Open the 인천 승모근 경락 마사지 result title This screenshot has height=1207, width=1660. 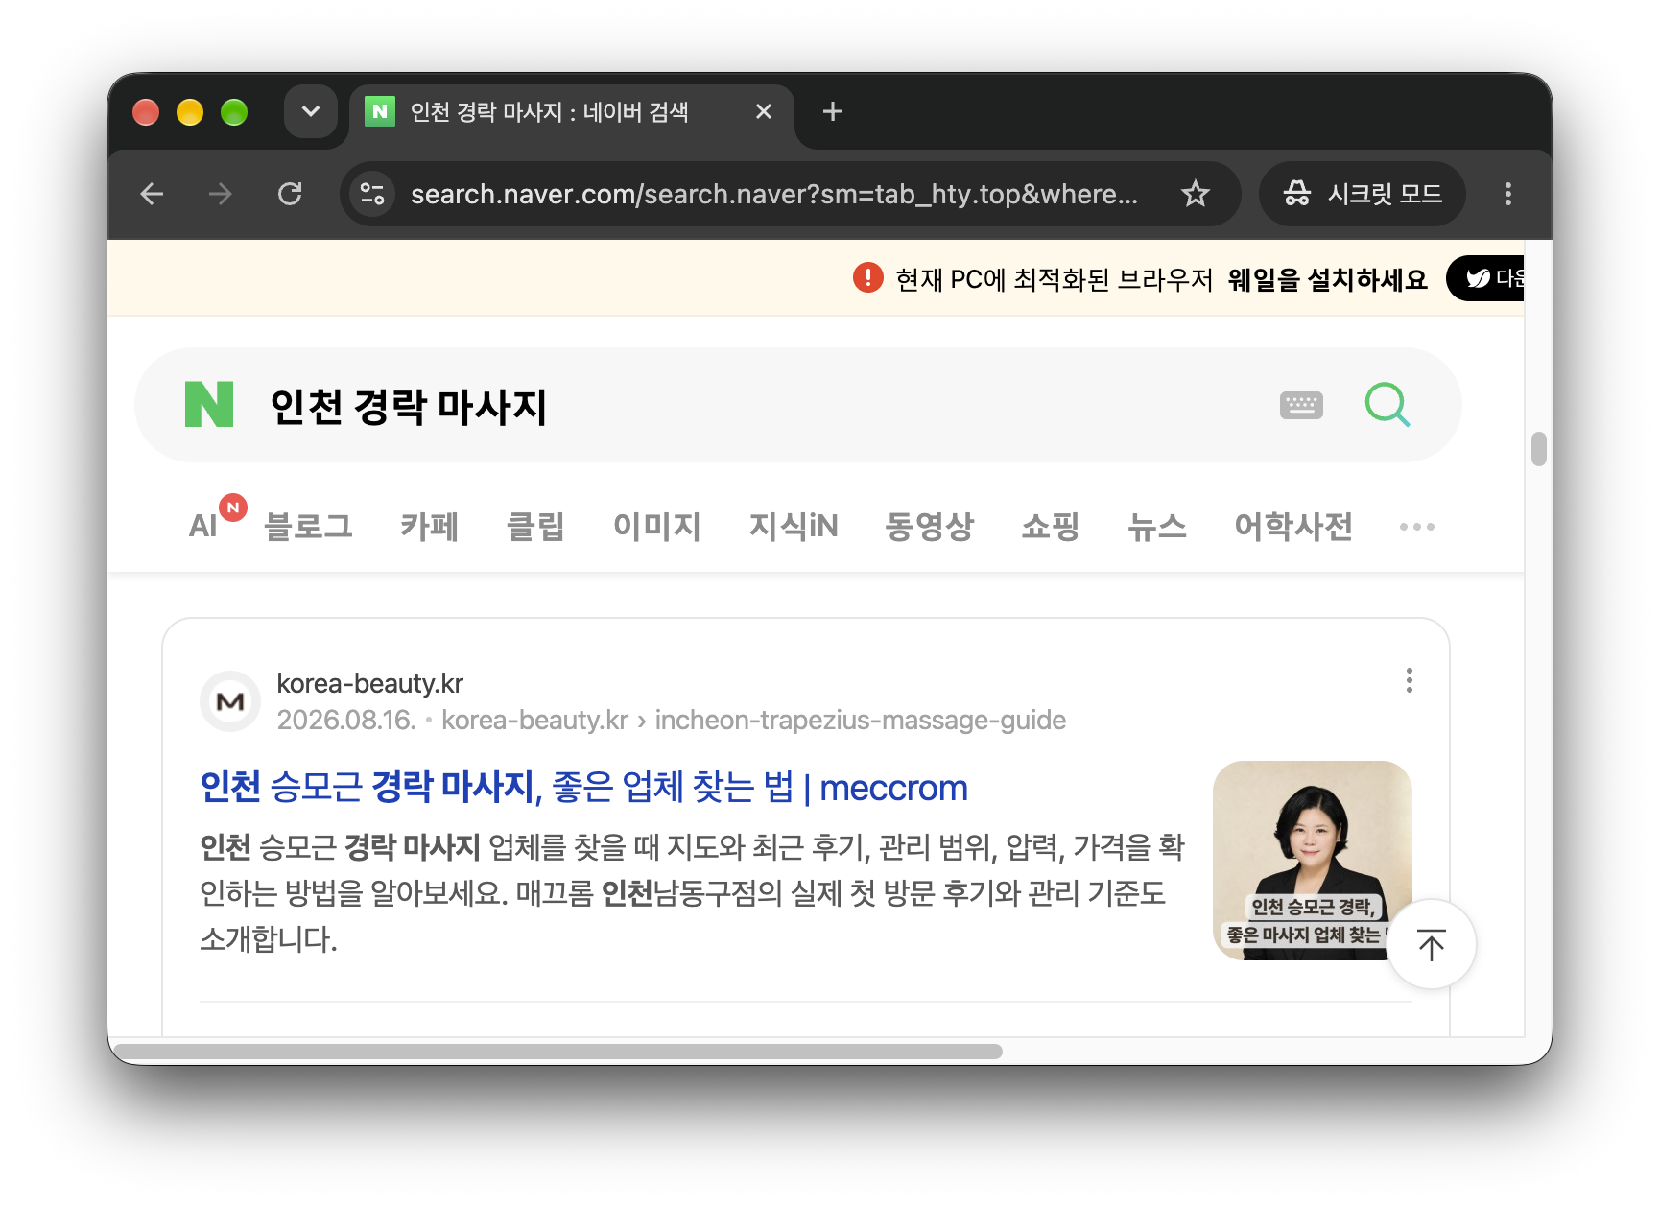pyautogui.click(x=583, y=788)
